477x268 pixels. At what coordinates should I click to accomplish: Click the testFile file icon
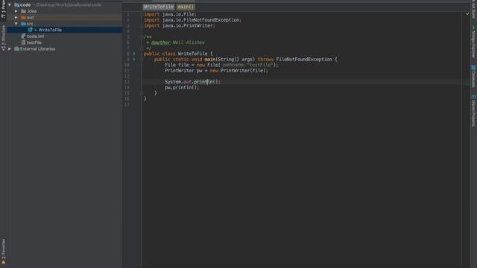pos(23,42)
